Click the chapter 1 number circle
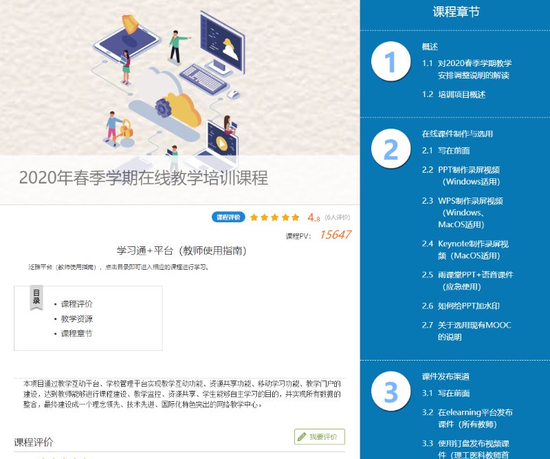This screenshot has width=550, height=459. tap(390, 63)
